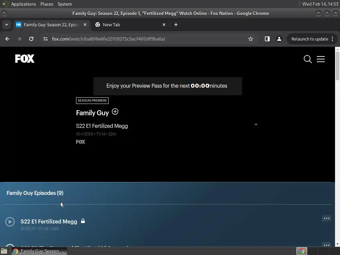Open the hamburger menu on the Fox site
The height and width of the screenshot is (255, 340).
320,59
